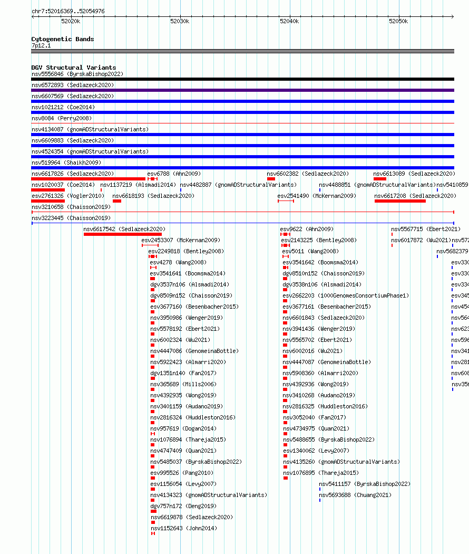Click nsv6609883 (Sedlazeck2020) label
Image resolution: width=469 pixels, height=554 pixels.
coord(73,140)
